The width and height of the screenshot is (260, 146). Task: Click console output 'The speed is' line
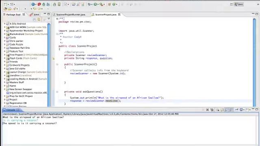point(30,123)
